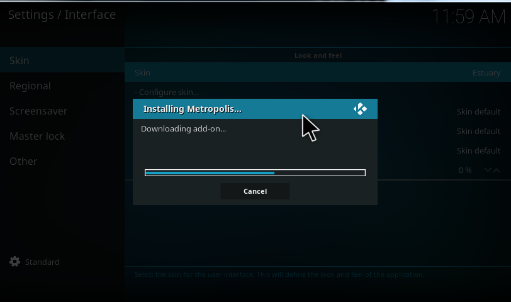Open the Regional settings category
The image size is (511, 302).
[x=62, y=86]
